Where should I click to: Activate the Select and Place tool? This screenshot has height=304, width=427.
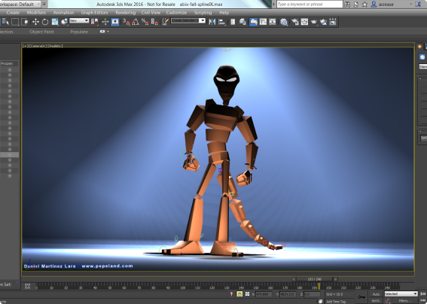point(64,22)
